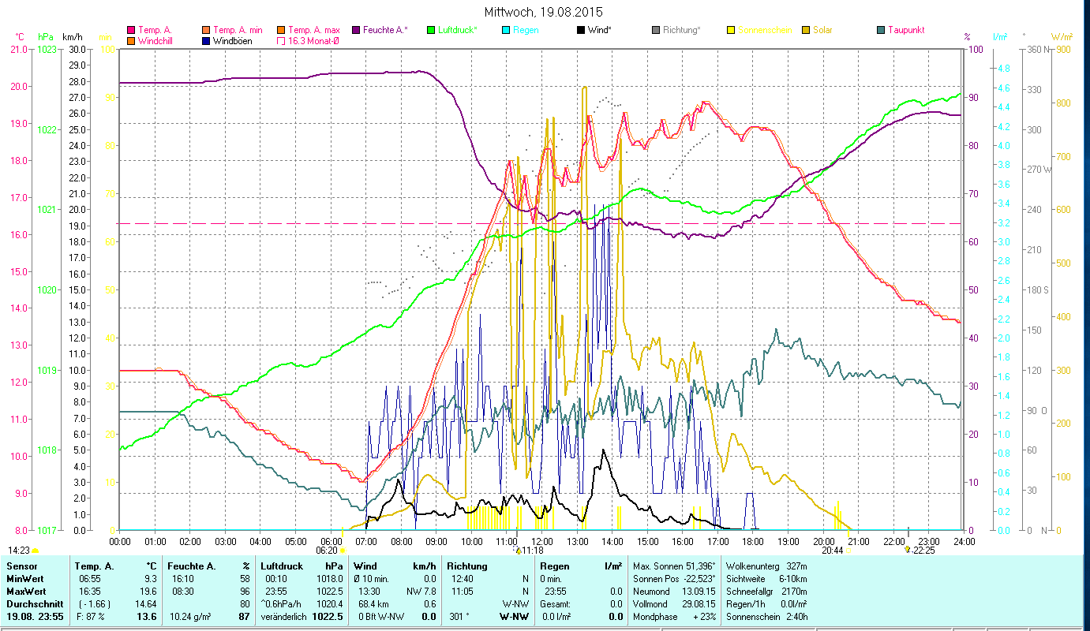The image size is (1090, 631).
Task: Click the MaxWert row label
Action: (x=26, y=592)
